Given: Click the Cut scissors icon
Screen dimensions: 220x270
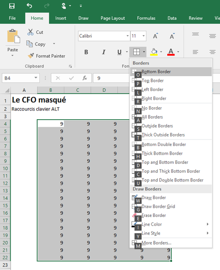Looking at the screenshot, I should (31, 32).
